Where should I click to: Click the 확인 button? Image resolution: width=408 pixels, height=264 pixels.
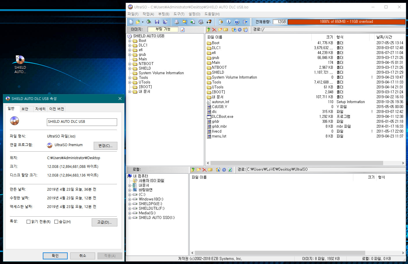click(55, 256)
